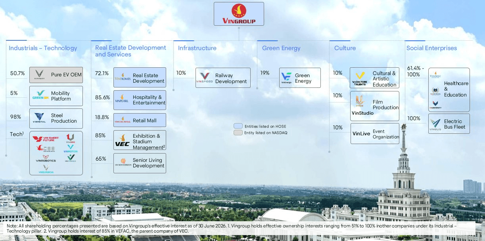The image size is (485, 241).
Task: Click the 72.1% shareholding figure
Action: click(102, 74)
